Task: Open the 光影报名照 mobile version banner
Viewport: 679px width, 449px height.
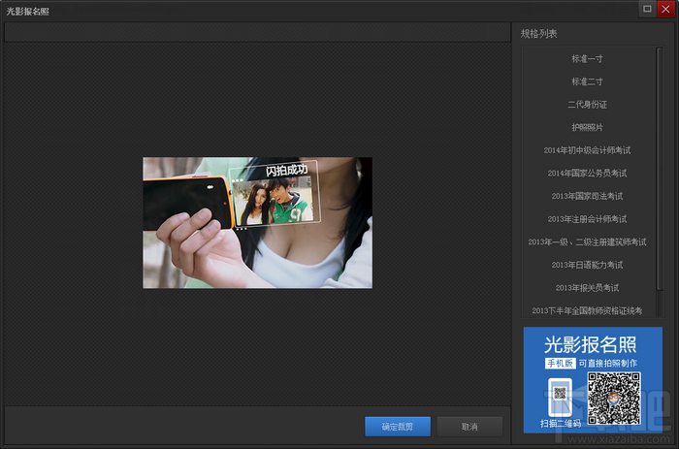Action: tap(593, 380)
